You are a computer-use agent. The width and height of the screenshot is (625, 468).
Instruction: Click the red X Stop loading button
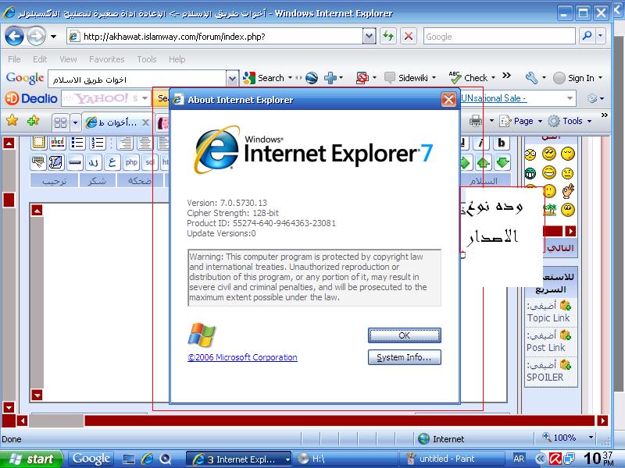pos(409,37)
